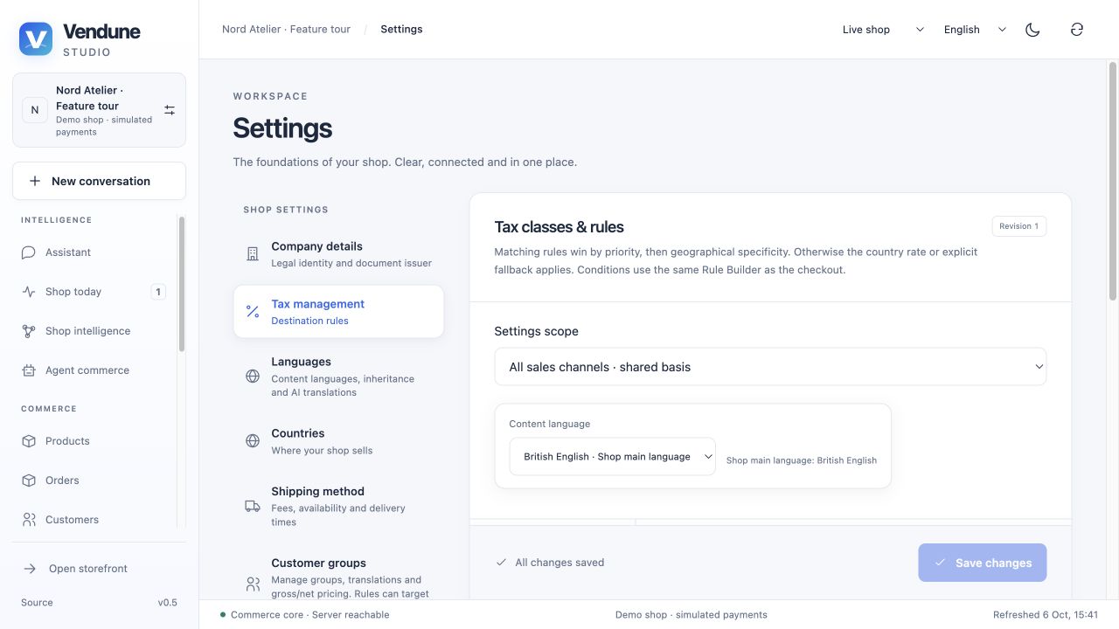Click the Shop today pulse icon
The height and width of the screenshot is (629, 1119).
pyautogui.click(x=29, y=292)
